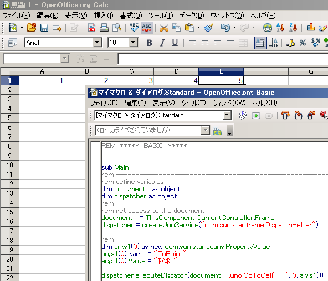Select cell A1 containing 1

click(x=42, y=80)
